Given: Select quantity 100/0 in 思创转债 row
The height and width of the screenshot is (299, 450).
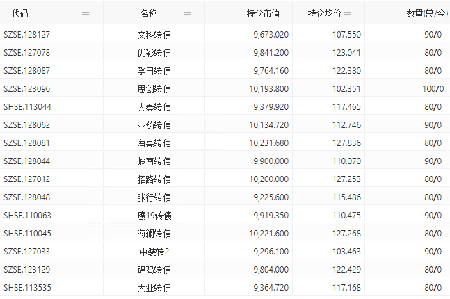Looking at the screenshot, I should [x=433, y=89].
